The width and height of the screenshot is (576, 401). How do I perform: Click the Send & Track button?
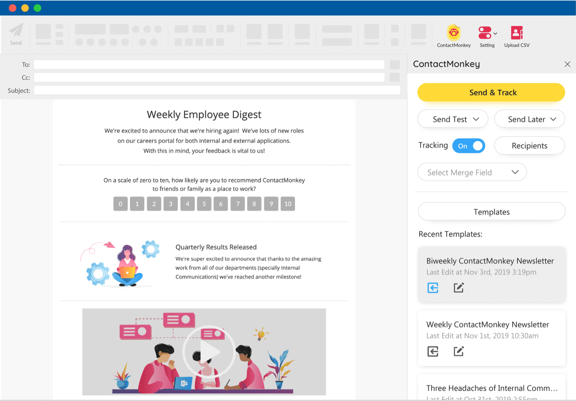pos(492,92)
